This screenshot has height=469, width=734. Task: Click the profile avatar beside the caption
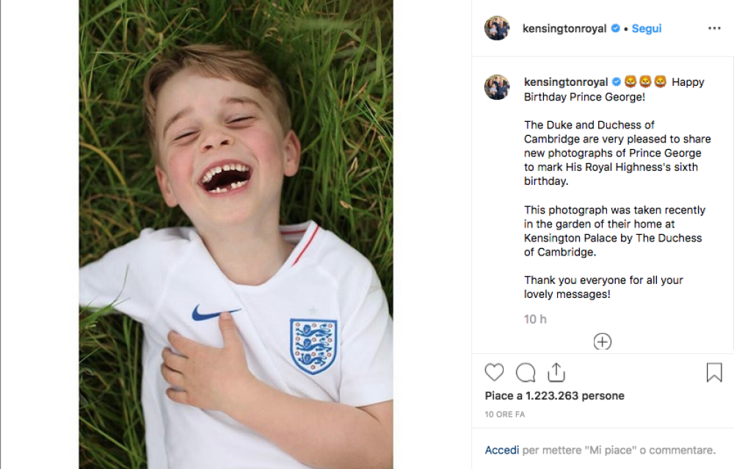coord(497,87)
